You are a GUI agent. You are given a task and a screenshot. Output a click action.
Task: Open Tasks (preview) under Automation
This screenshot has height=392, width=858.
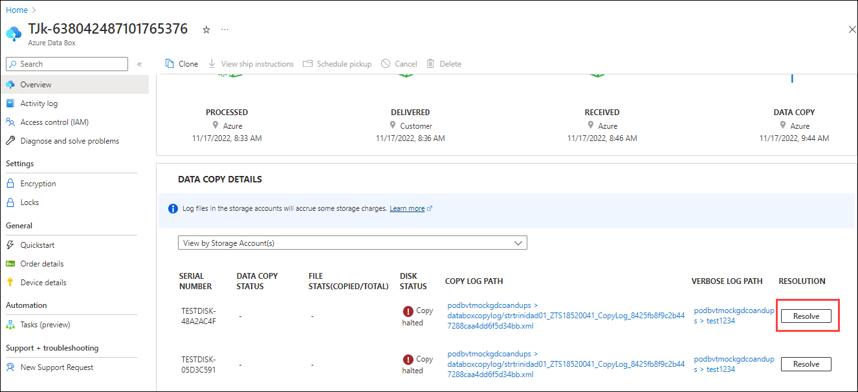tap(45, 324)
